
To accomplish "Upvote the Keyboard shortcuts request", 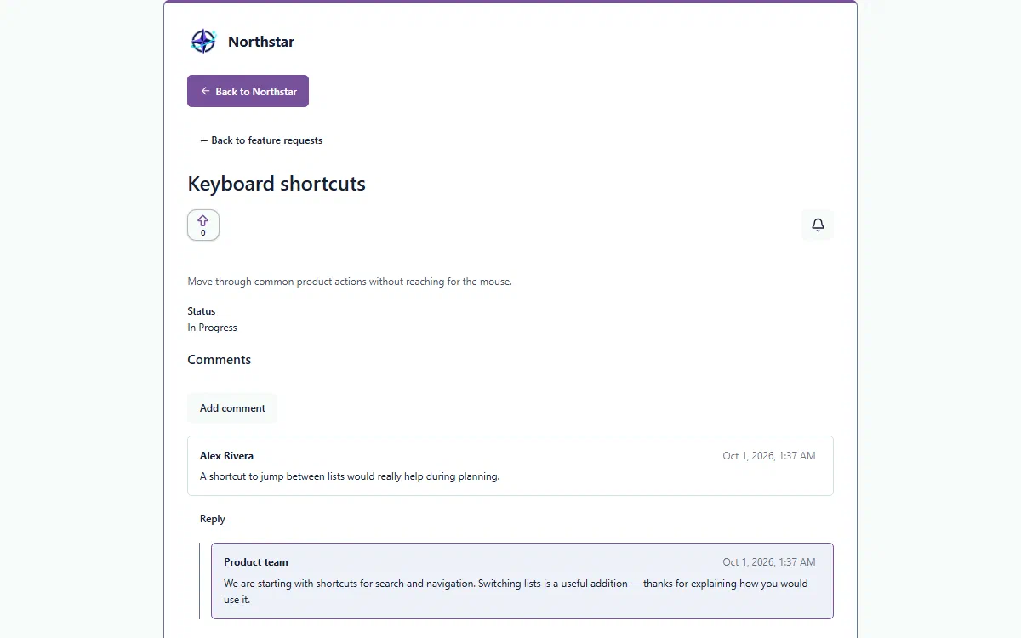I will pos(203,225).
